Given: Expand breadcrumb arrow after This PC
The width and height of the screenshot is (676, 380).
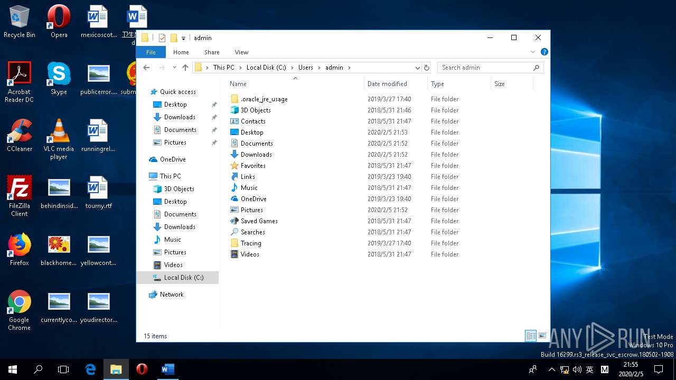Looking at the screenshot, I should 240,68.
